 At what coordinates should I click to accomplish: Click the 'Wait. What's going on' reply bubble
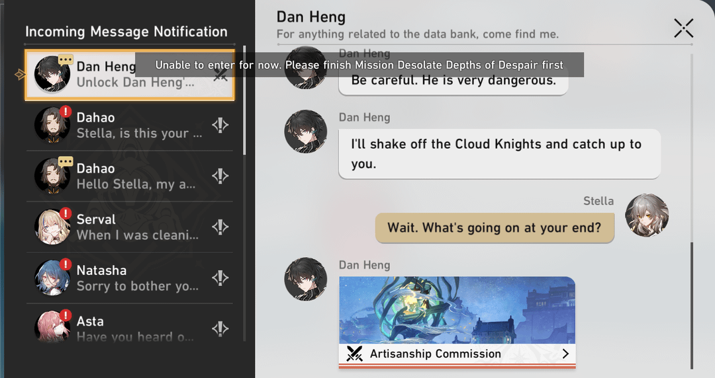click(495, 228)
